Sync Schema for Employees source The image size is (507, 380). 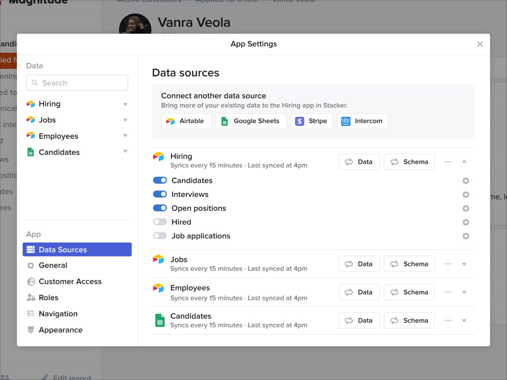(x=409, y=292)
